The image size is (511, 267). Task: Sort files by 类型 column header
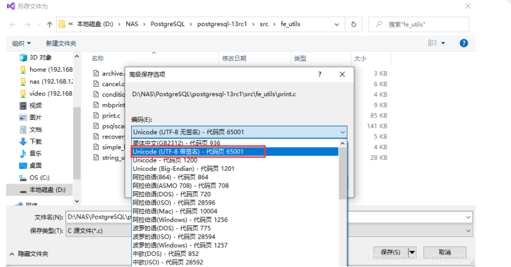[x=300, y=58]
